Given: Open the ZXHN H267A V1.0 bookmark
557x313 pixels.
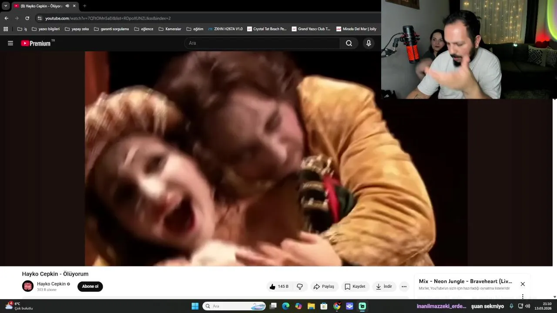Looking at the screenshot, I should click(225, 29).
